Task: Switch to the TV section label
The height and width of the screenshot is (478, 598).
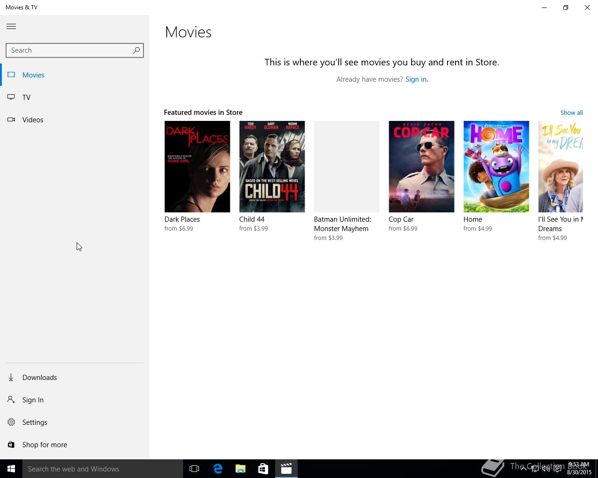Action: click(27, 98)
